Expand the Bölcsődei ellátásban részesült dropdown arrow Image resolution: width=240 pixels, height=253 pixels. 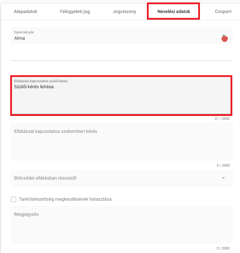223,178
